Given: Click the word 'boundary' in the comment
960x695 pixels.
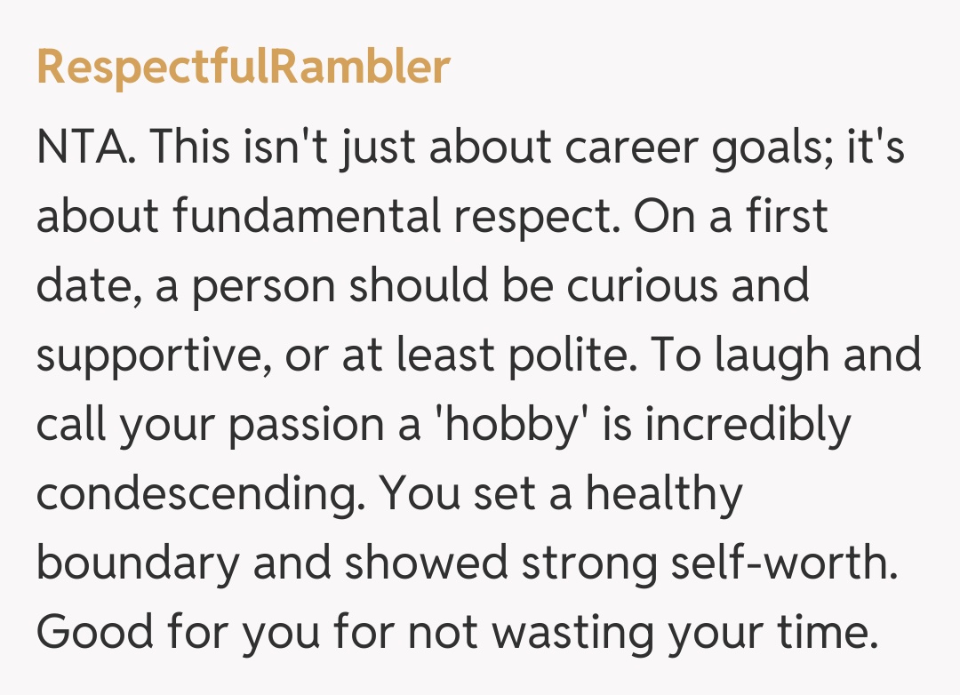Looking at the screenshot, I should (x=138, y=563).
